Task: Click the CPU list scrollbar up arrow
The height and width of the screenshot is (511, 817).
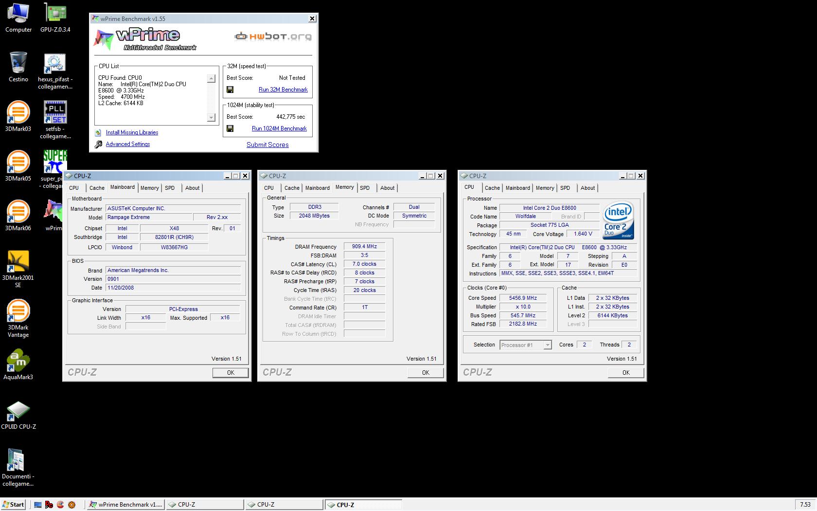Action: point(211,78)
